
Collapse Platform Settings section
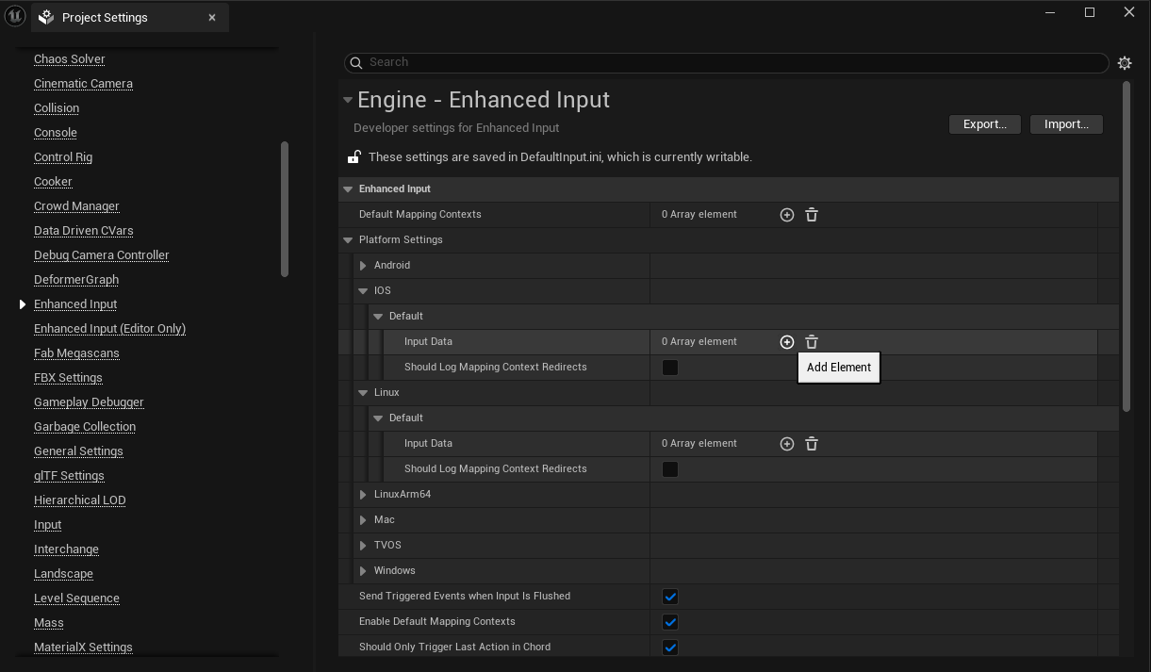click(348, 239)
